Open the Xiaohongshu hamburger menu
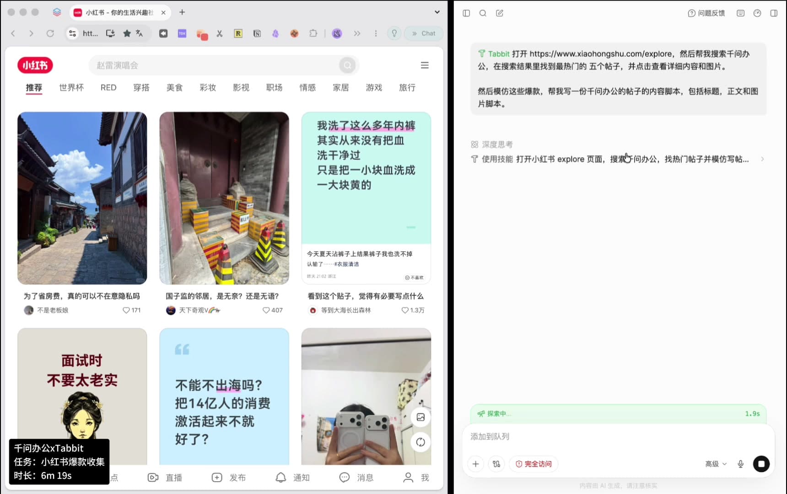The width and height of the screenshot is (787, 494). tap(425, 65)
